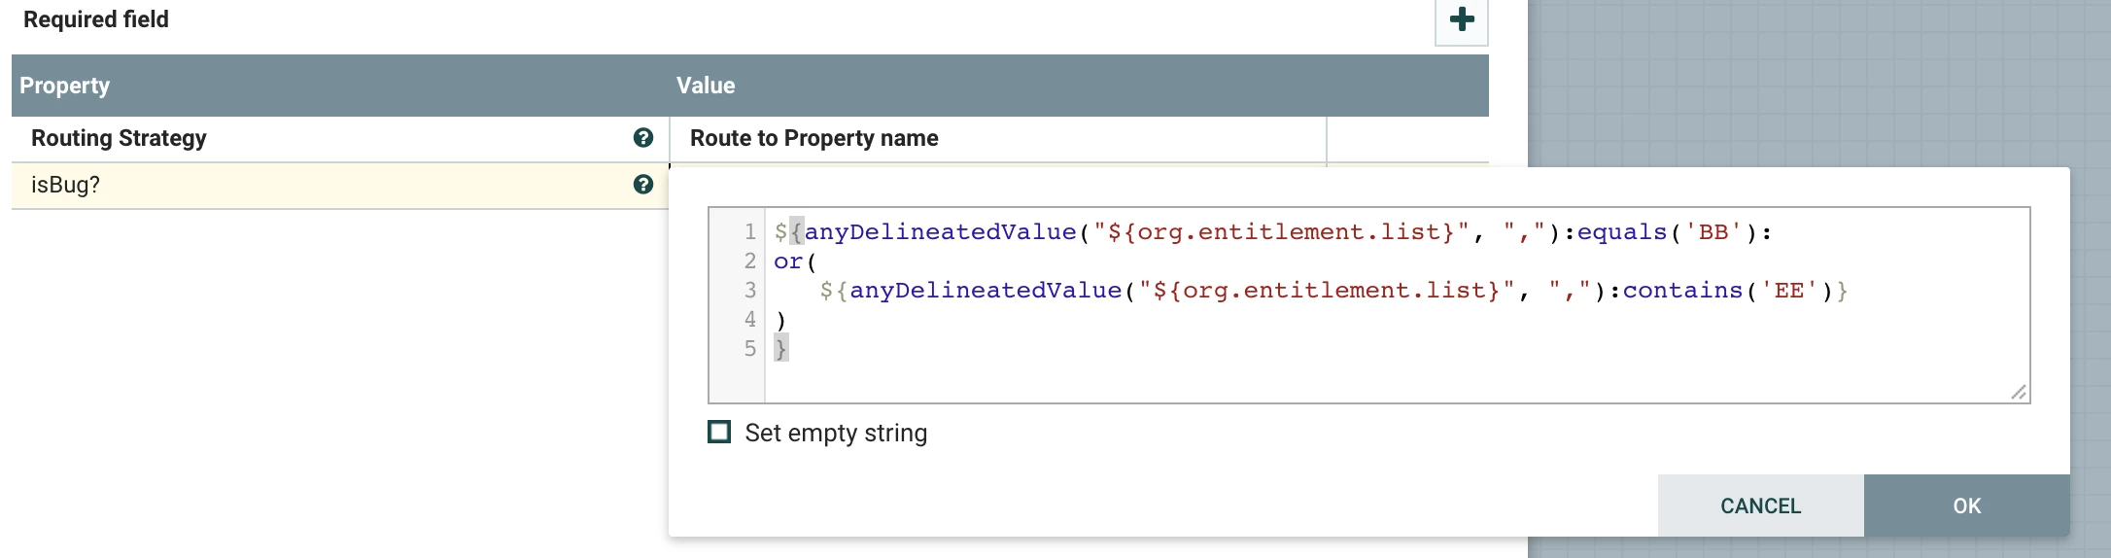Viewport: 2111px width, 558px height.
Task: Open help icon for isBug? property
Action: coord(642,185)
